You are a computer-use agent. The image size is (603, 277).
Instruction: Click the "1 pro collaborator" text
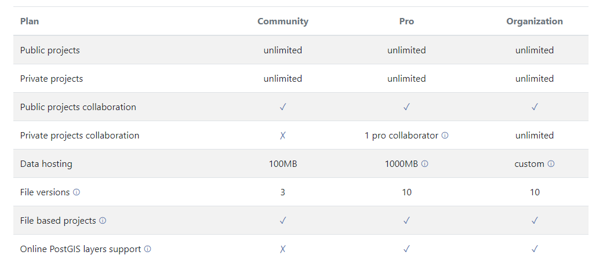(x=401, y=136)
